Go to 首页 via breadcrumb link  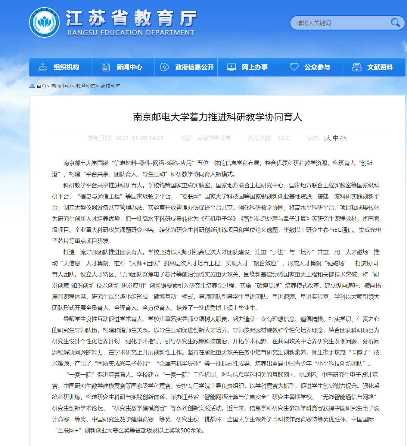point(41,86)
